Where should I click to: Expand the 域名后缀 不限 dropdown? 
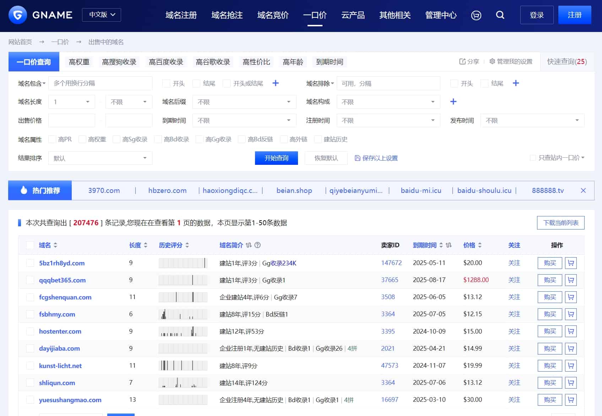click(244, 102)
